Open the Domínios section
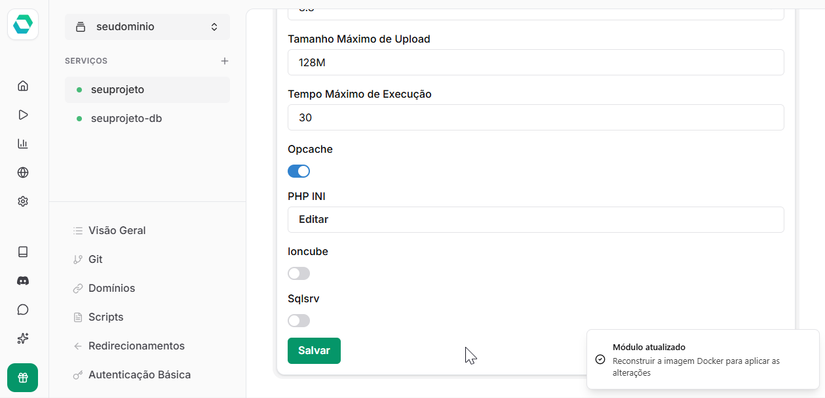The height and width of the screenshot is (398, 825). [112, 288]
